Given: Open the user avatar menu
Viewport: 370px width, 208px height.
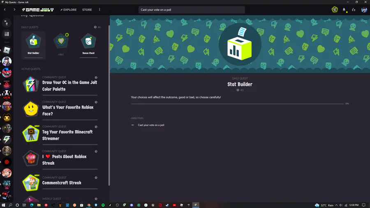Looking at the screenshot, I should pyautogui.click(x=364, y=10).
